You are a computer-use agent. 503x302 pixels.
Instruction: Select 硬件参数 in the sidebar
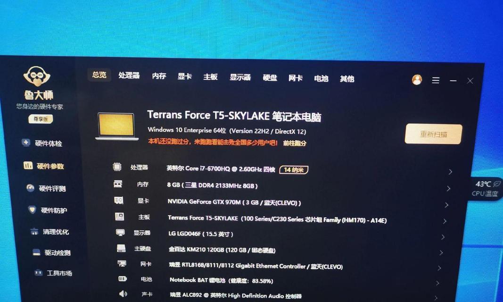[x=50, y=166]
